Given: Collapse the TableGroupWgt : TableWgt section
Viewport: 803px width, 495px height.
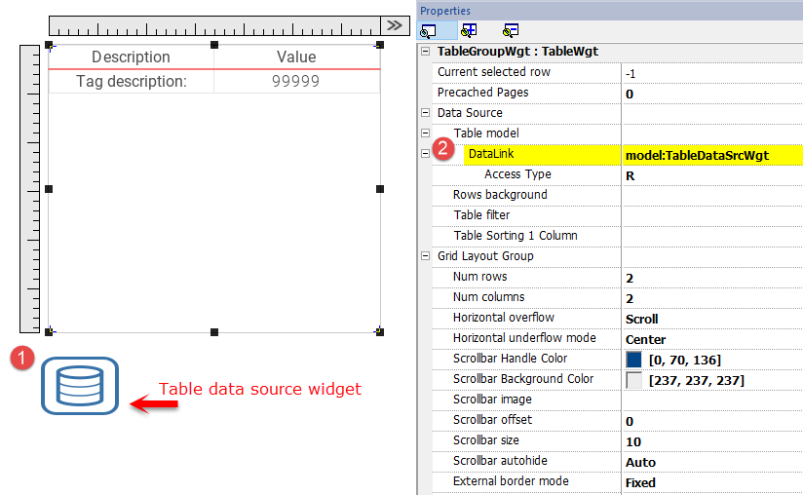Looking at the screenshot, I should point(425,52).
